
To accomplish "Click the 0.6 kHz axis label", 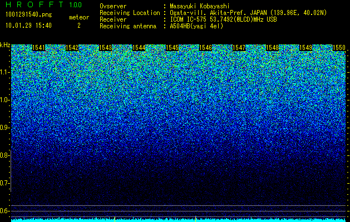I will (4, 211).
